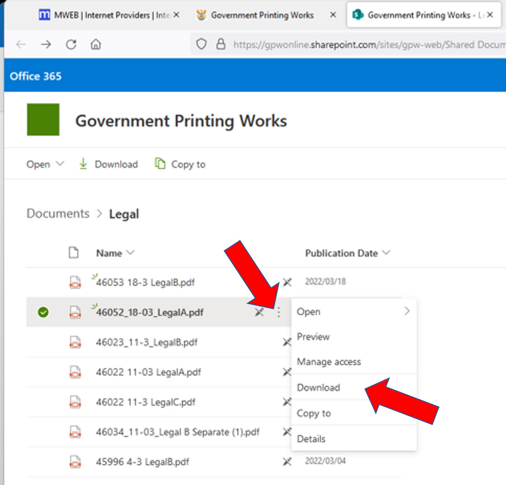The height and width of the screenshot is (485, 506).
Task: Click PDF icon of 46053 18-3 LegalB.pdf
Action: click(75, 282)
